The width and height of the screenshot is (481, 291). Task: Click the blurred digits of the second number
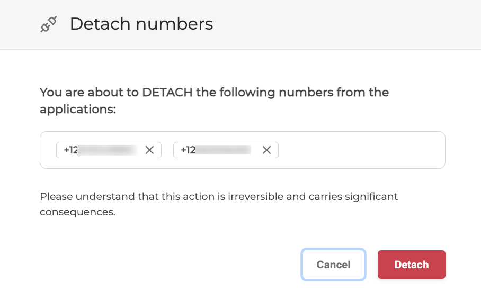pos(224,150)
